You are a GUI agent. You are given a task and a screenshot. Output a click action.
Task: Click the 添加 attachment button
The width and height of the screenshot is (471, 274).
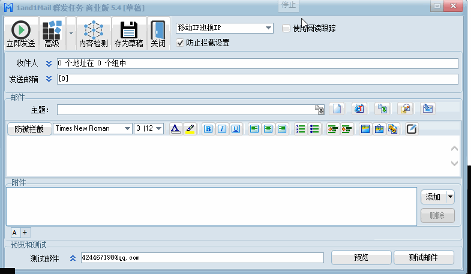pyautogui.click(x=433, y=197)
